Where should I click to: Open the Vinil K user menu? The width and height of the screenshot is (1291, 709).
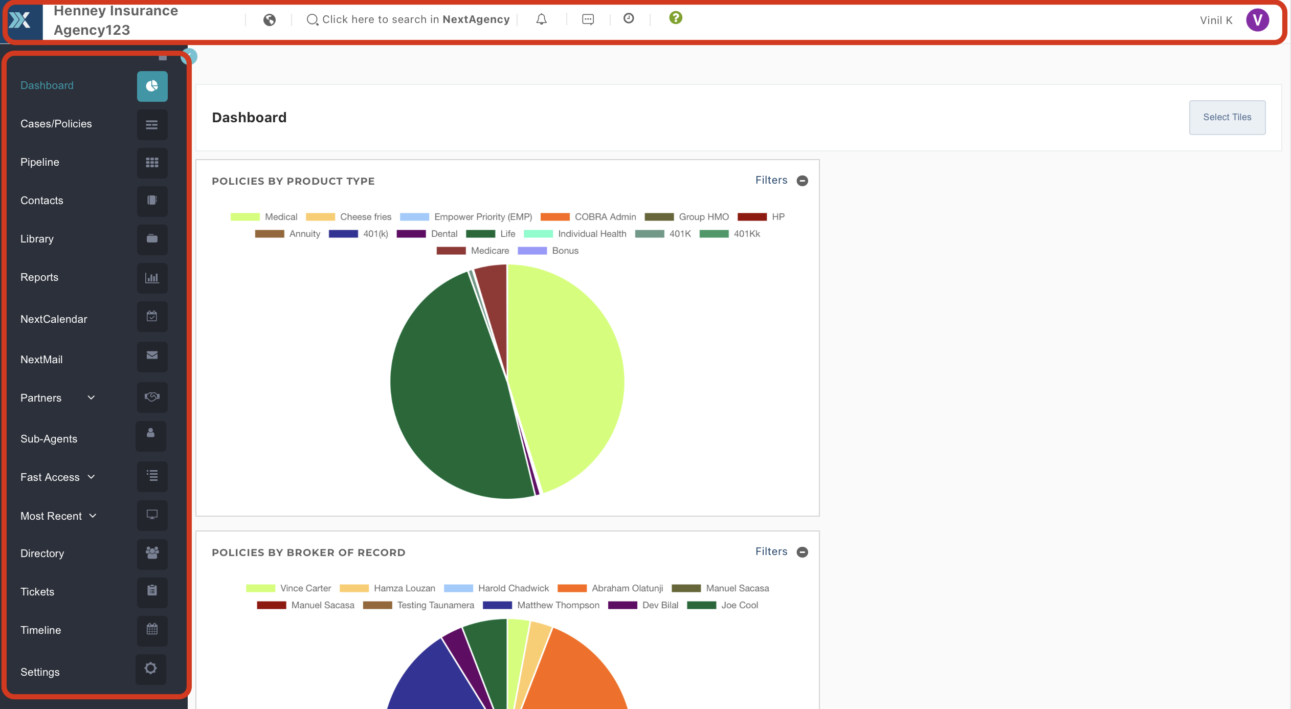tap(1216, 20)
